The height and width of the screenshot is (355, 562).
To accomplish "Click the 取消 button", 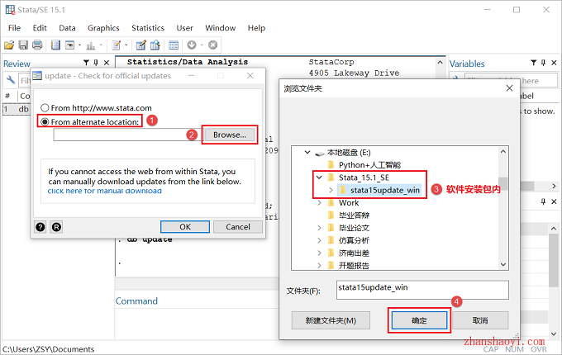I will (x=480, y=320).
